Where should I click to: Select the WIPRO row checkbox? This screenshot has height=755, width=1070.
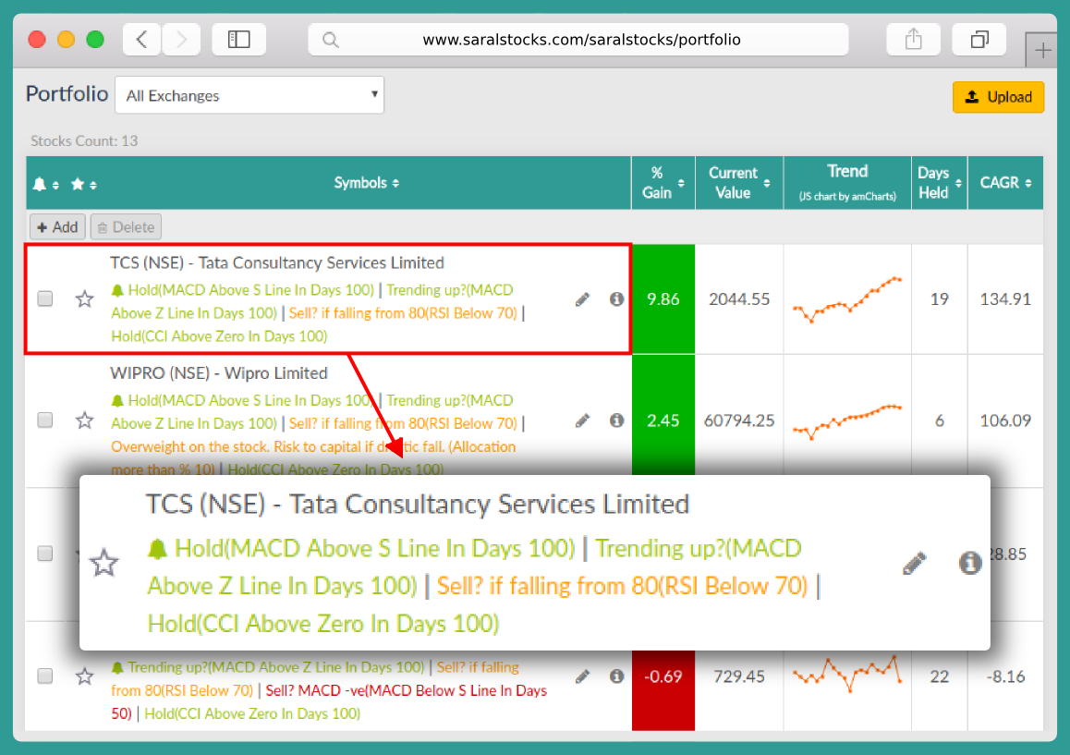click(45, 420)
